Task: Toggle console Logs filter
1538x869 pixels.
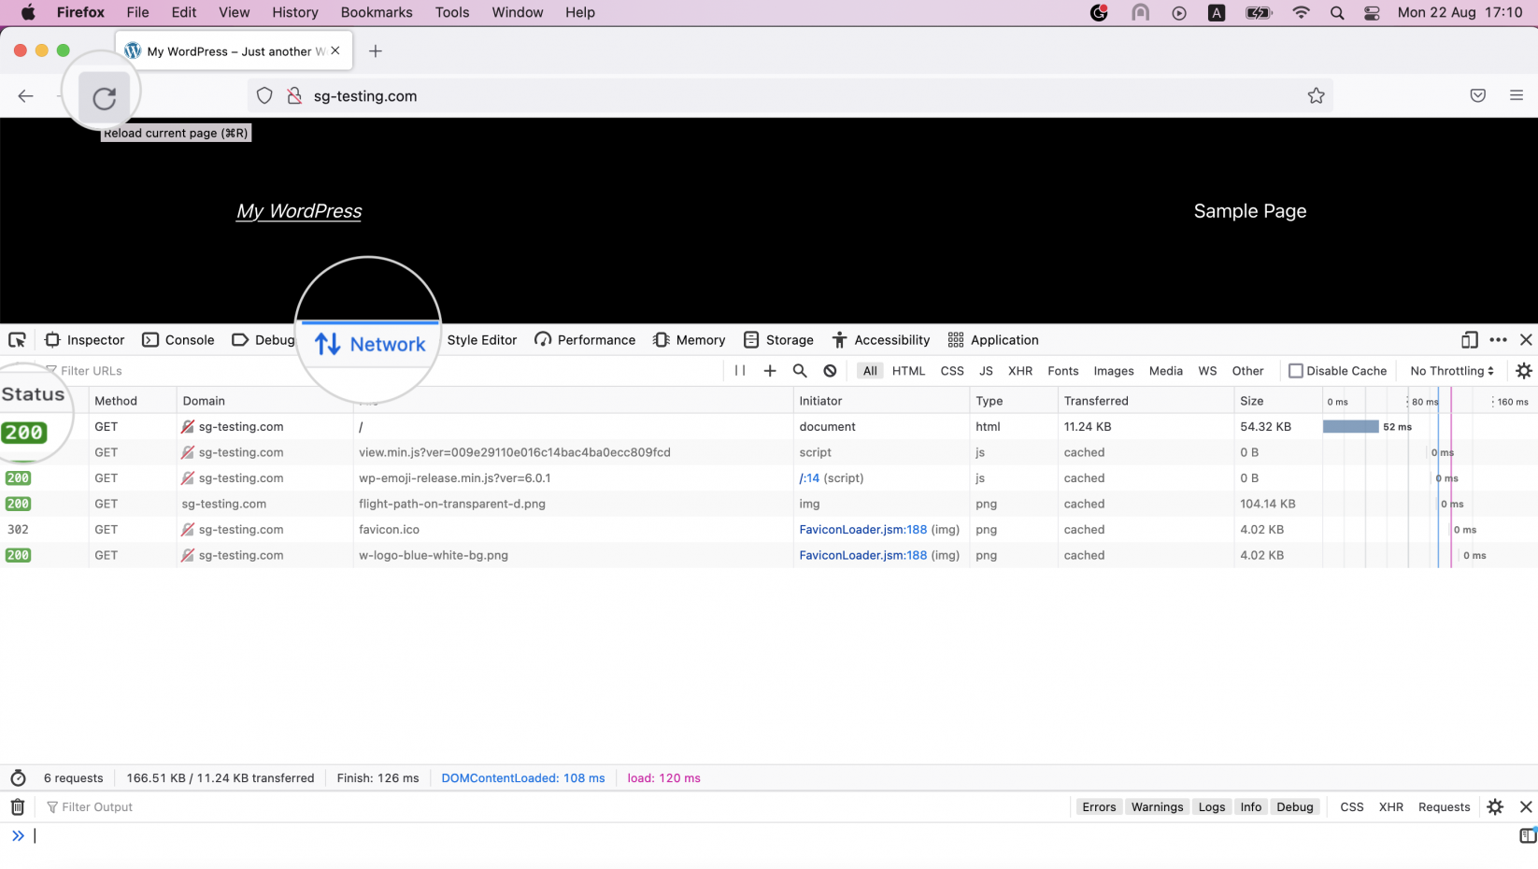Action: pos(1211,807)
